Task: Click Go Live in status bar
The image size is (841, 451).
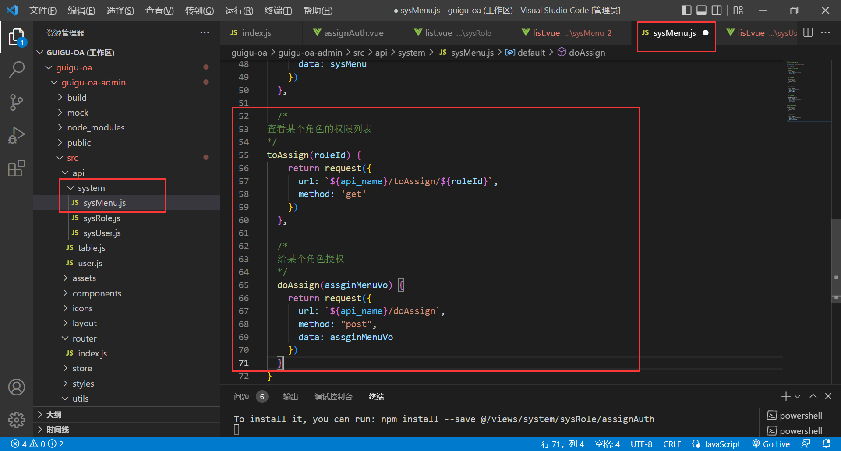Action: [x=771, y=444]
